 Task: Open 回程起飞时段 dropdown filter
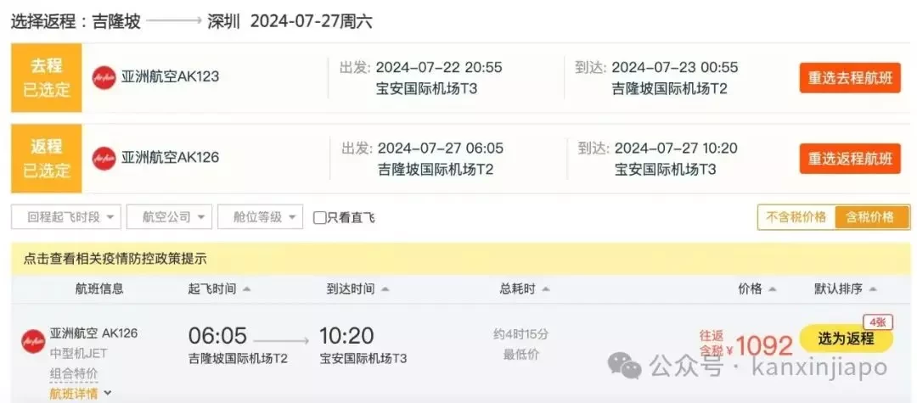pyautogui.click(x=66, y=217)
